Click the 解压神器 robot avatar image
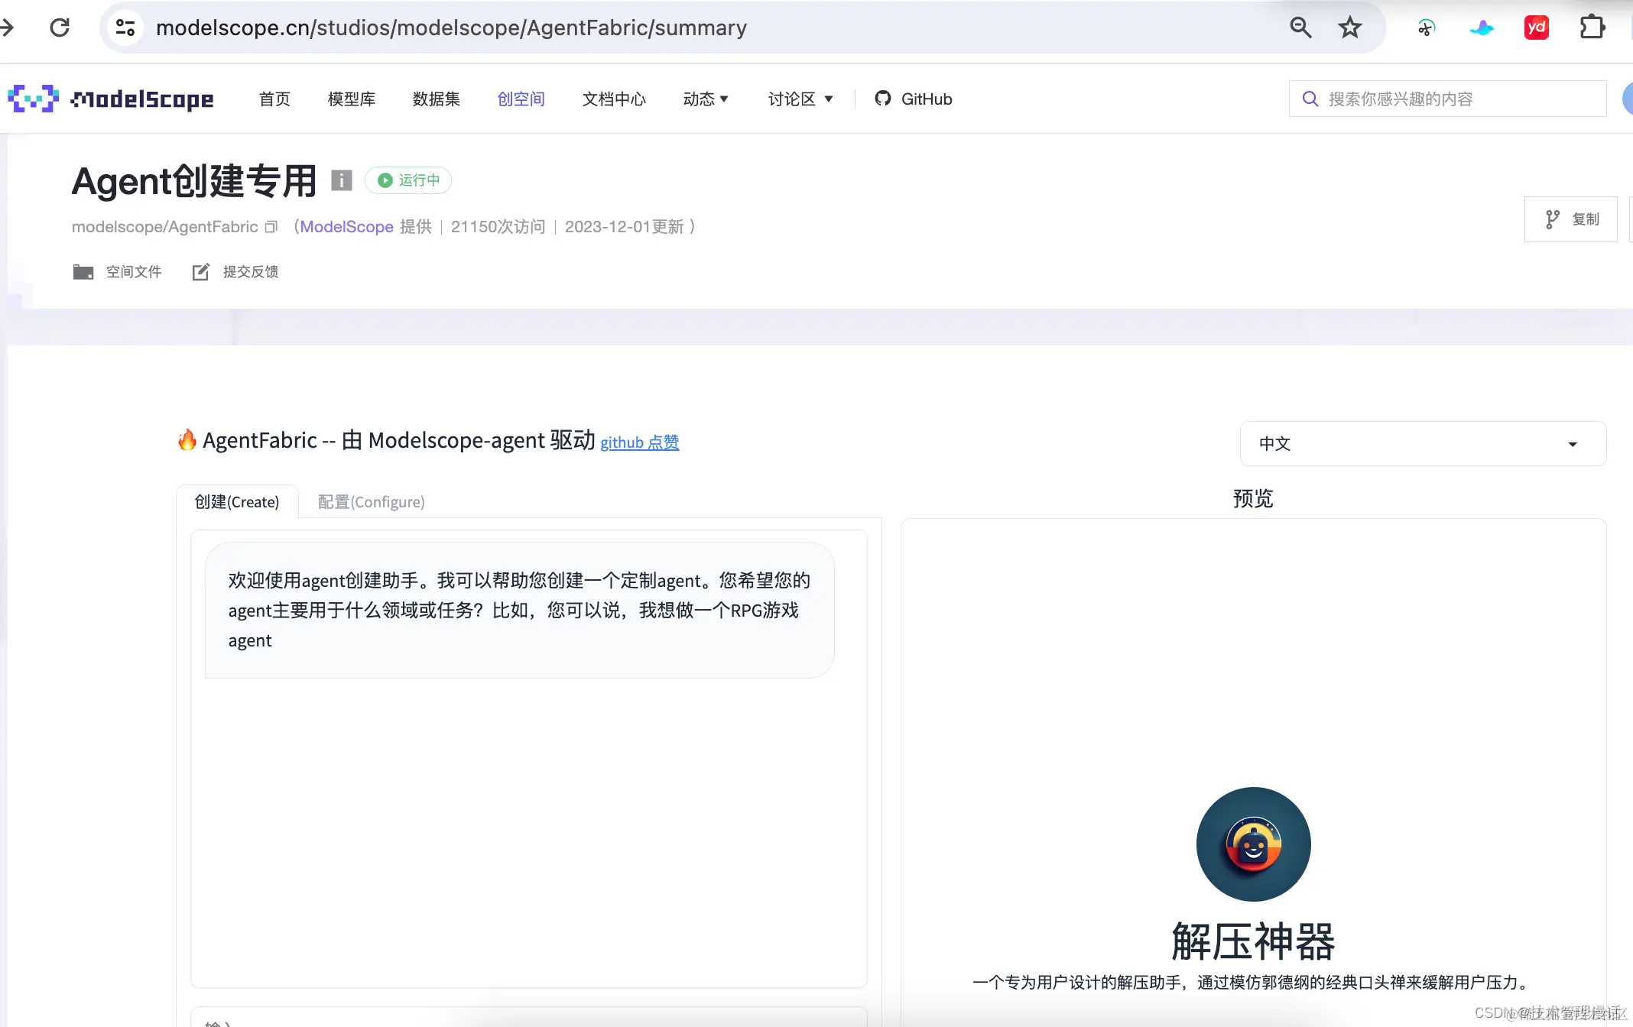1633x1027 pixels. pyautogui.click(x=1252, y=844)
